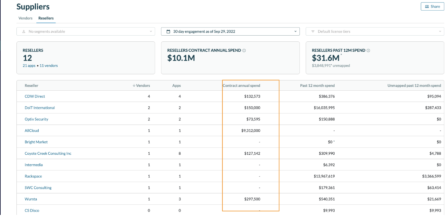Switch to the Vendors tab
This screenshot has width=446, height=218.
pyautogui.click(x=25, y=18)
